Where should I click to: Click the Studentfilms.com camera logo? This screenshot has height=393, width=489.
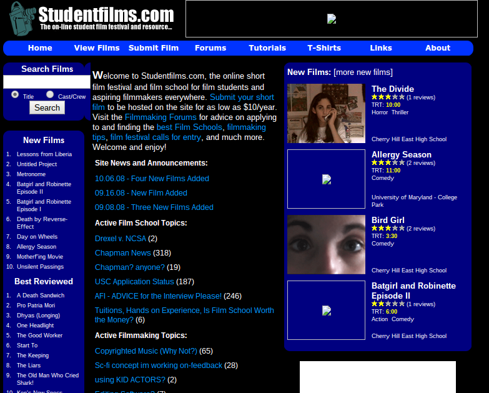click(x=92, y=18)
